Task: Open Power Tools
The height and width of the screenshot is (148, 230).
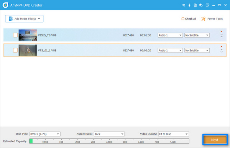Action: [212, 19]
